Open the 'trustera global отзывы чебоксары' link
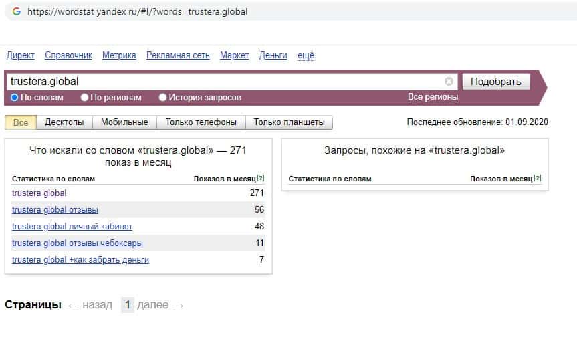Screen dimensions: 577x339 tap(78, 243)
